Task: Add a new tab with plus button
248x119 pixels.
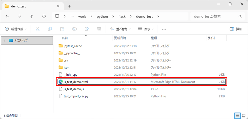Action: (69, 6)
